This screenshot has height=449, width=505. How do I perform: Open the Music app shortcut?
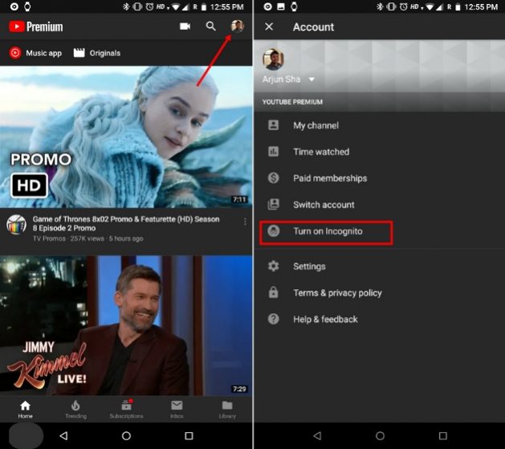35,53
